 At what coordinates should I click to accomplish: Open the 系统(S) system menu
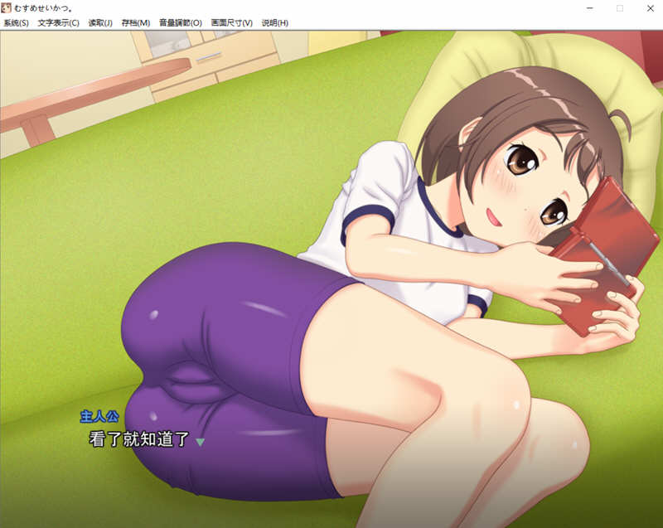(x=17, y=22)
